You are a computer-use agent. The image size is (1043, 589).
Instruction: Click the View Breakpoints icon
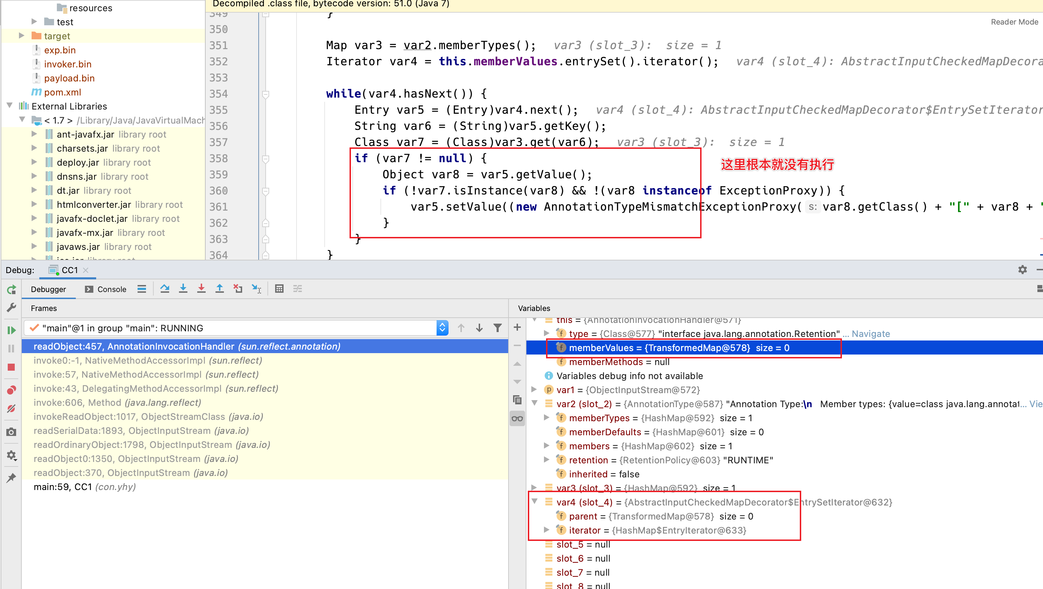point(11,390)
